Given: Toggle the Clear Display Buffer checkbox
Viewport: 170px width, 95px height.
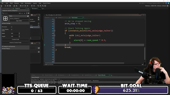Looking at the screenshot, I should click(12, 29).
